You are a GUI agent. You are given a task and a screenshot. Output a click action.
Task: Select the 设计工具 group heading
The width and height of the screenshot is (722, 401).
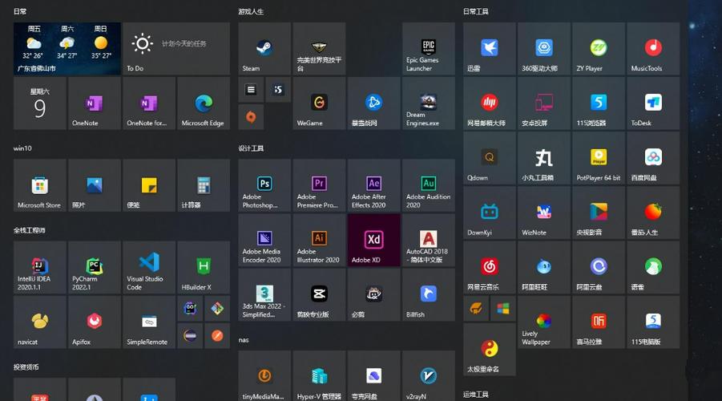tap(251, 148)
